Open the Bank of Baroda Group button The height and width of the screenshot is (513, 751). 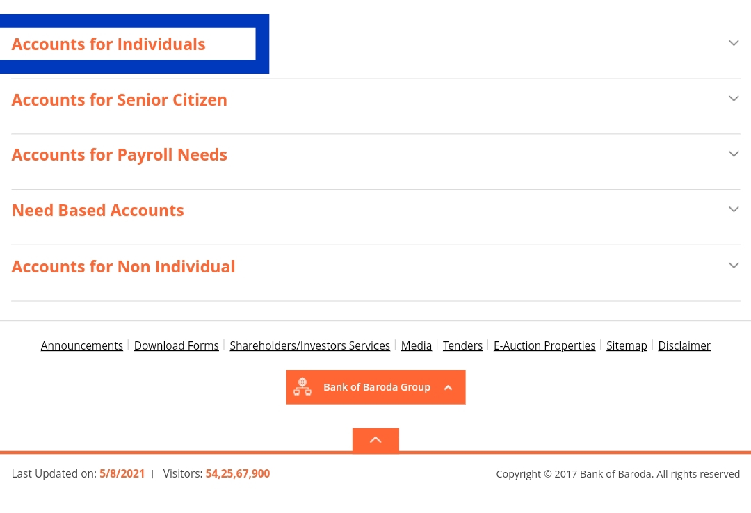tap(376, 387)
